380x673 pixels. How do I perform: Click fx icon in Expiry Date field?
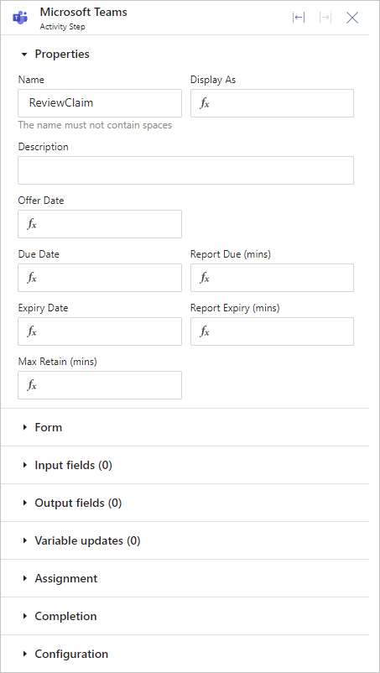point(32,331)
